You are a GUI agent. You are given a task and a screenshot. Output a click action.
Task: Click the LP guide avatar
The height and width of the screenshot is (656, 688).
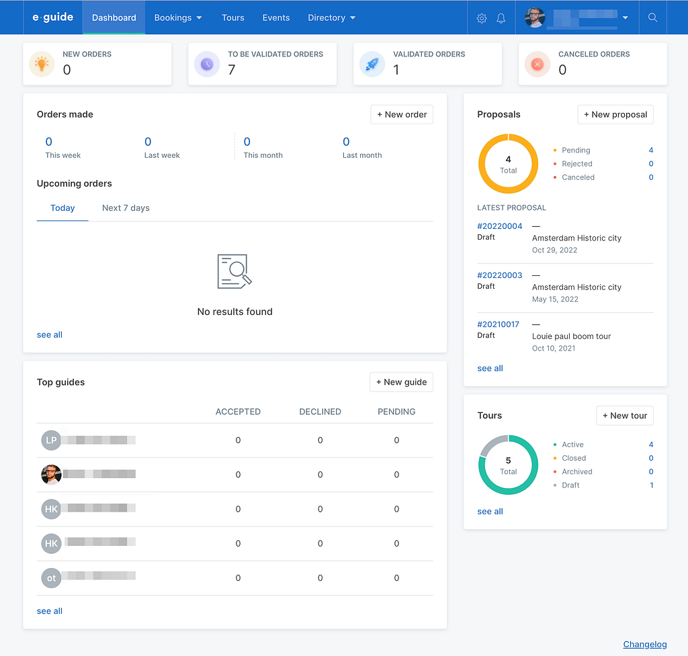point(51,440)
